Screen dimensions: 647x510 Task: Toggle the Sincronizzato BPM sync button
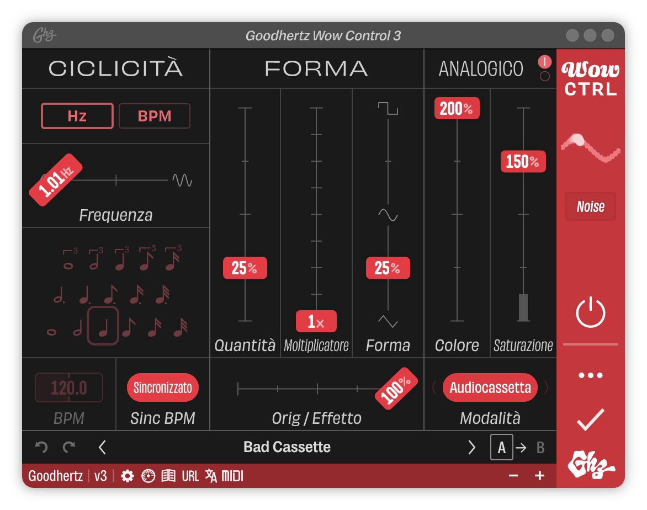point(163,387)
